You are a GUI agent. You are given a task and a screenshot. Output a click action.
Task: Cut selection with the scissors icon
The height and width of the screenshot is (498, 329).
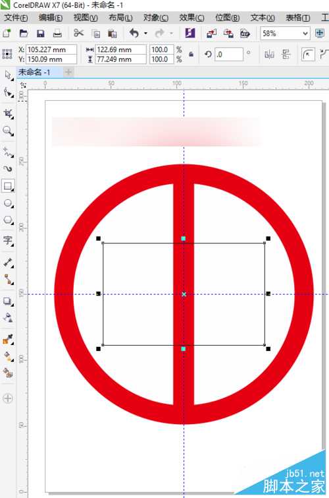pos(78,33)
